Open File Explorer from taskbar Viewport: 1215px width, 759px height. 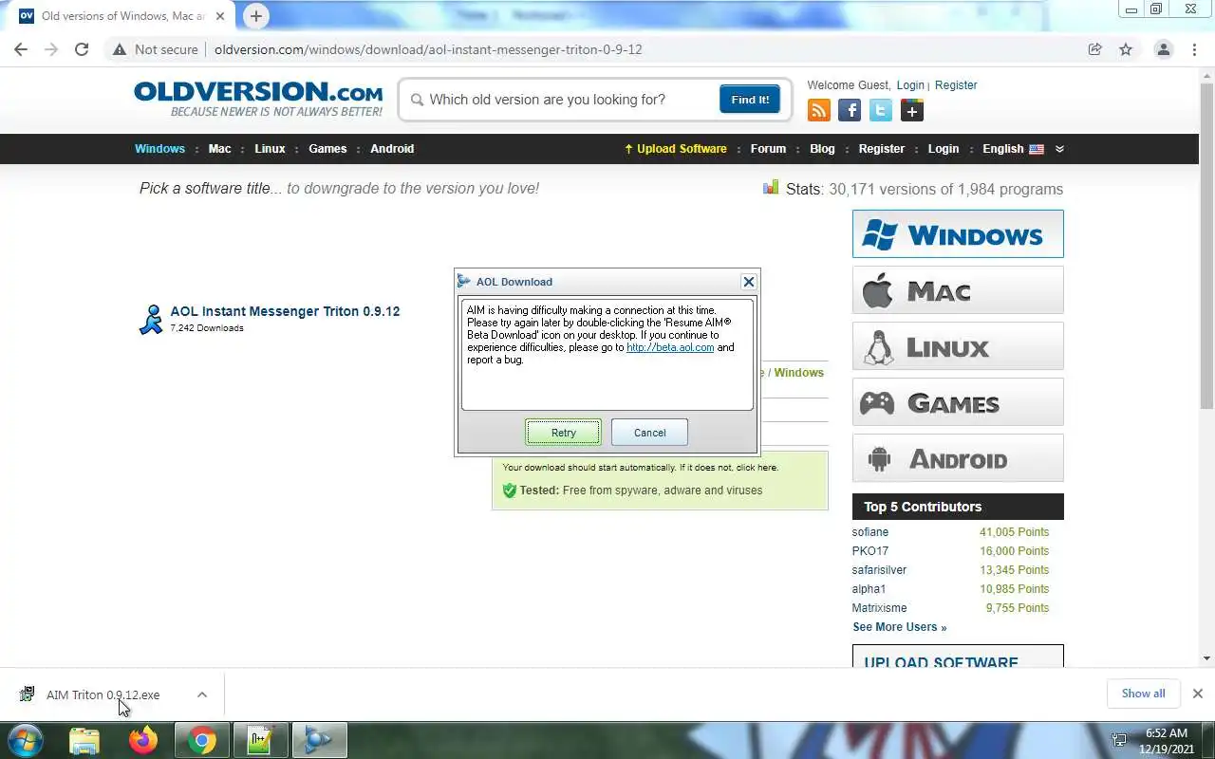point(84,740)
